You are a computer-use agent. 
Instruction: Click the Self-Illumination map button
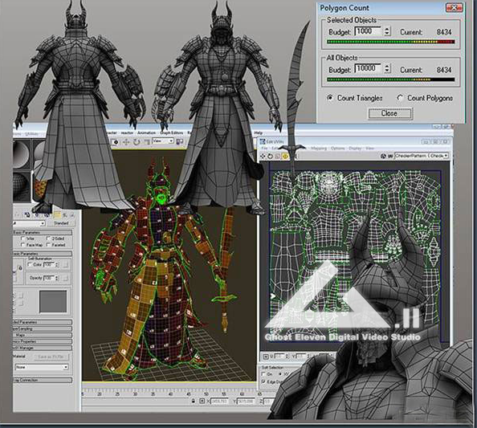point(65,265)
